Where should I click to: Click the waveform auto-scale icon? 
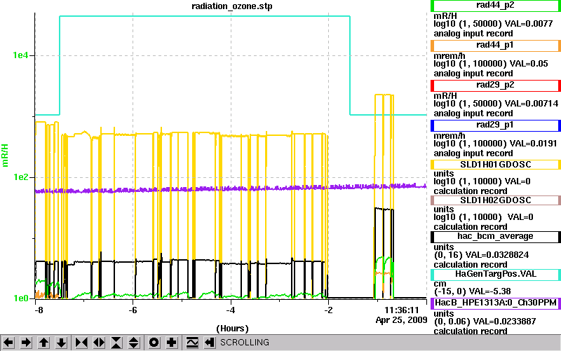pyautogui.click(x=192, y=343)
